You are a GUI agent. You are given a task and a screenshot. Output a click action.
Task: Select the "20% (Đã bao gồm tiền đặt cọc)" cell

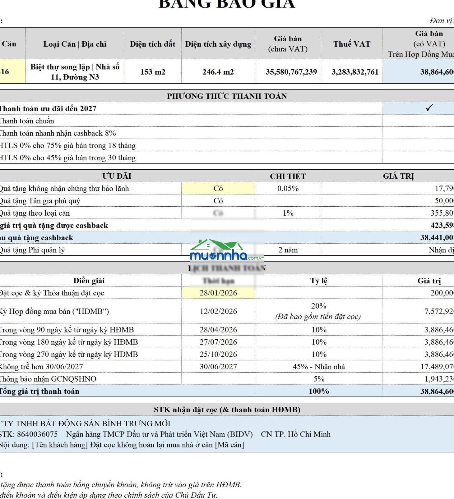pos(319,311)
